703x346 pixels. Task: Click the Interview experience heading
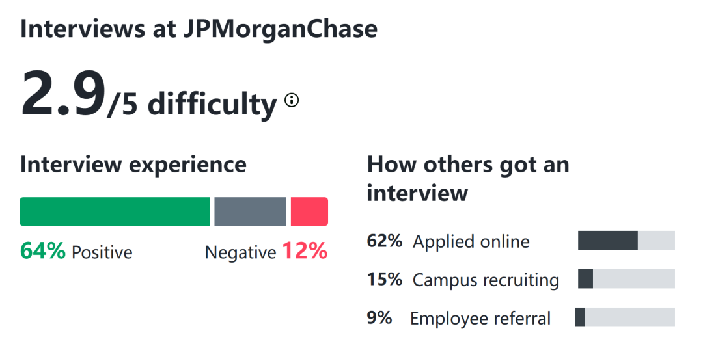click(x=133, y=165)
